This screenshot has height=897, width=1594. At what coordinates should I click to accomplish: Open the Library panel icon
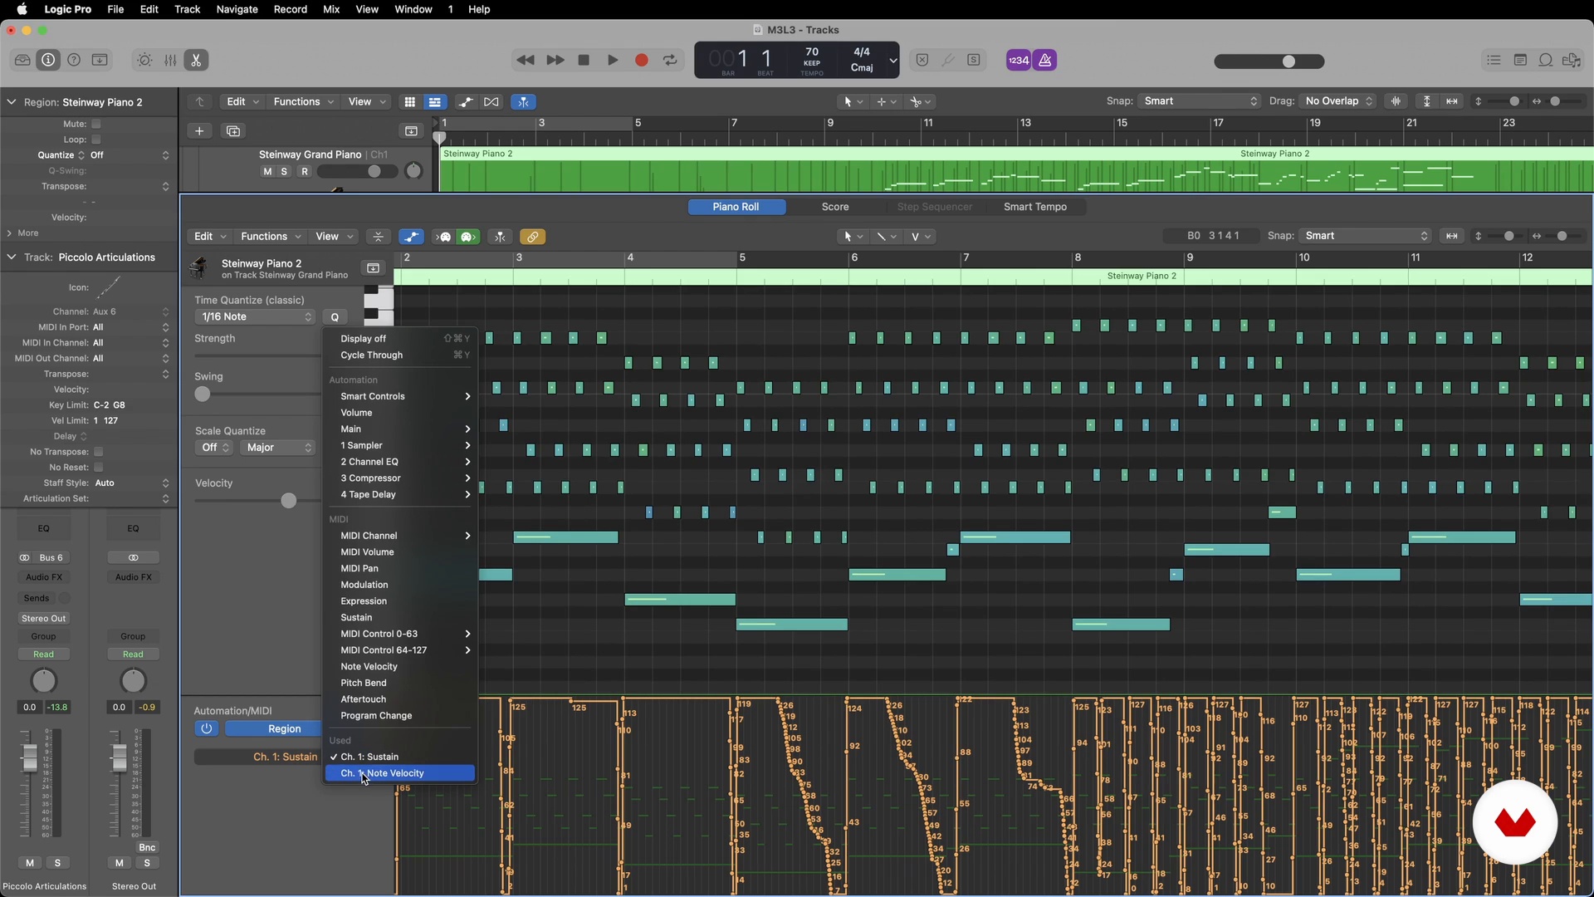click(x=22, y=60)
